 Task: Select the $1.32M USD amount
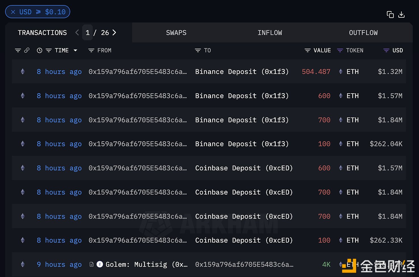390,72
